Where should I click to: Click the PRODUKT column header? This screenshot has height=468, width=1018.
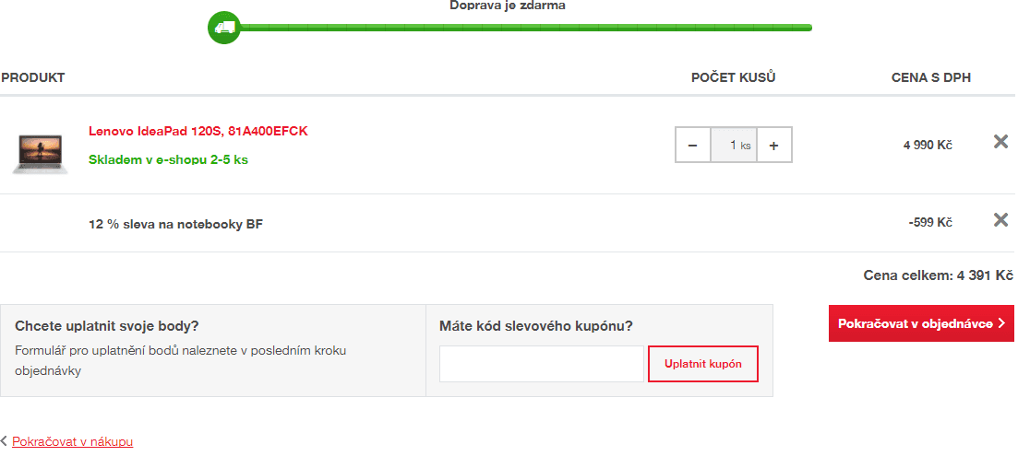pos(33,77)
